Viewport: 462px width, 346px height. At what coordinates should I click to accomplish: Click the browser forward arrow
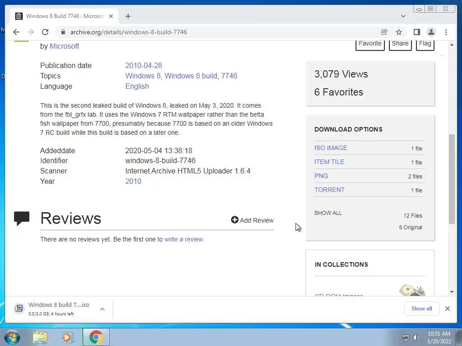(x=31, y=32)
